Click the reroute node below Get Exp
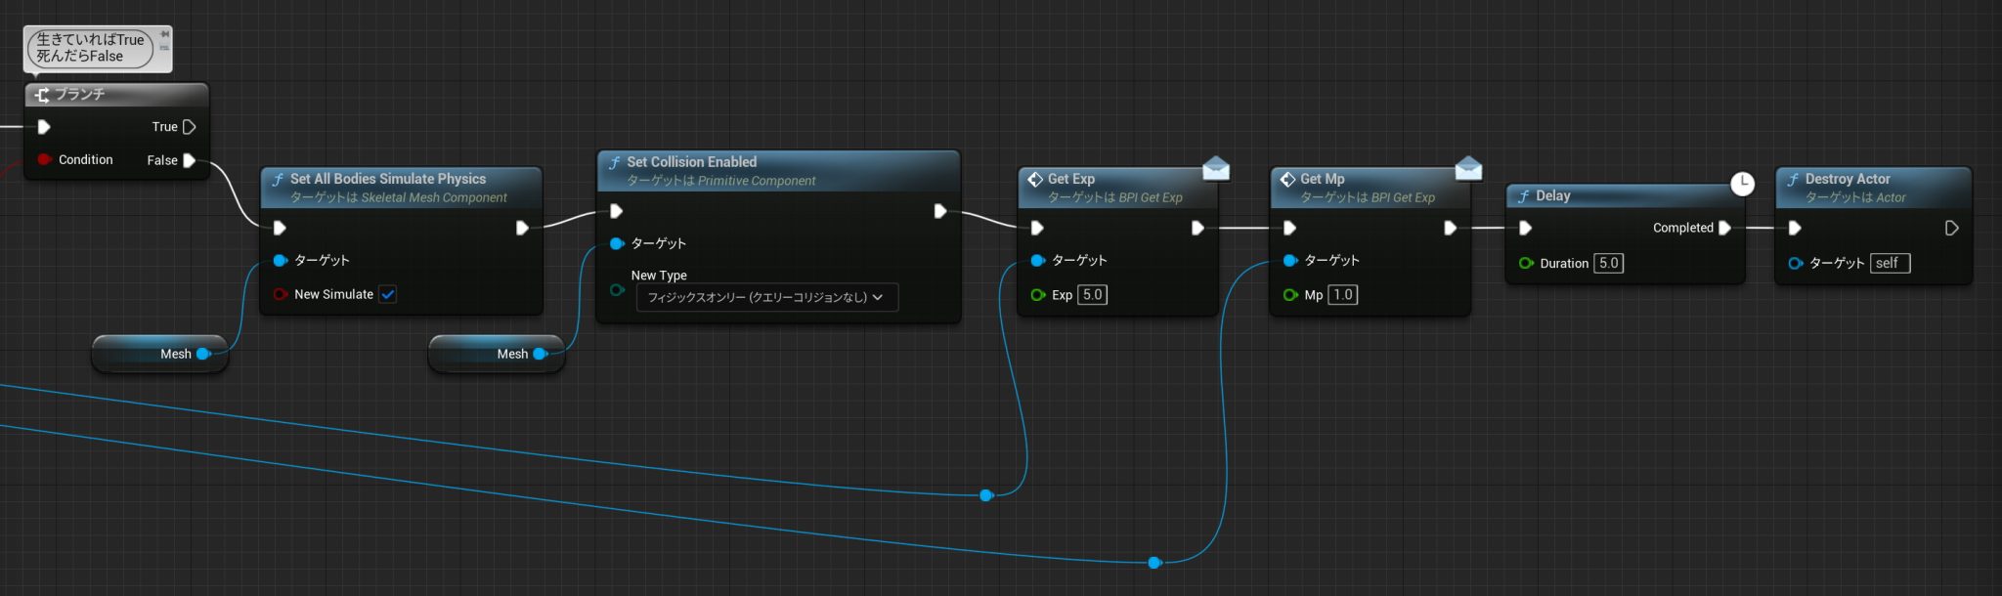The width and height of the screenshot is (2002, 596). tap(986, 495)
